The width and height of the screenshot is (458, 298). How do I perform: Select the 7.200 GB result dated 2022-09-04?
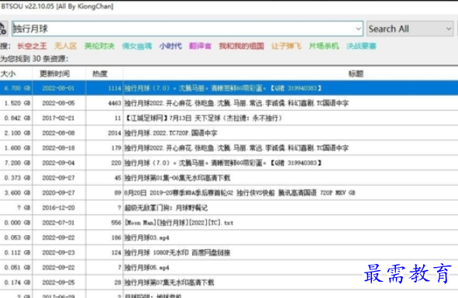click(229, 163)
